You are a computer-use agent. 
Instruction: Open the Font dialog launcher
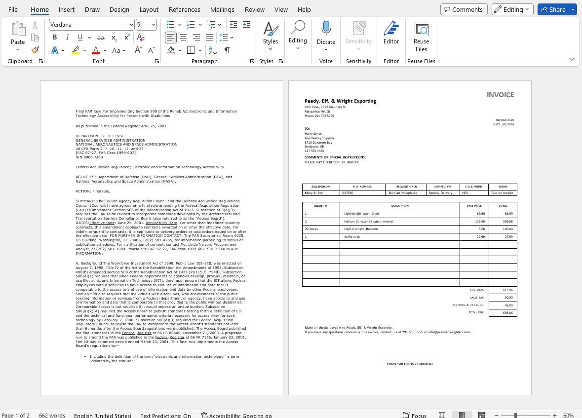coord(157,61)
